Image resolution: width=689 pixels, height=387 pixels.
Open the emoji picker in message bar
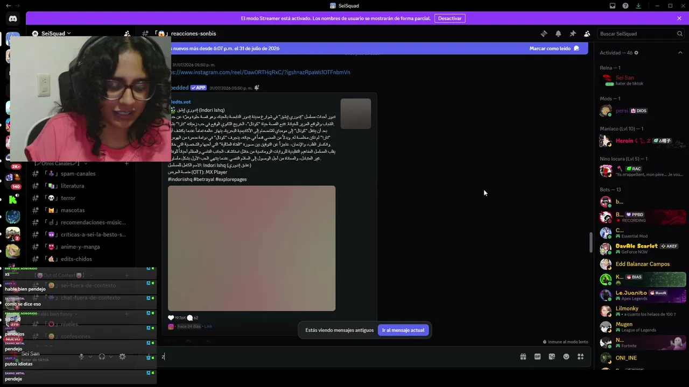pyautogui.click(x=566, y=356)
